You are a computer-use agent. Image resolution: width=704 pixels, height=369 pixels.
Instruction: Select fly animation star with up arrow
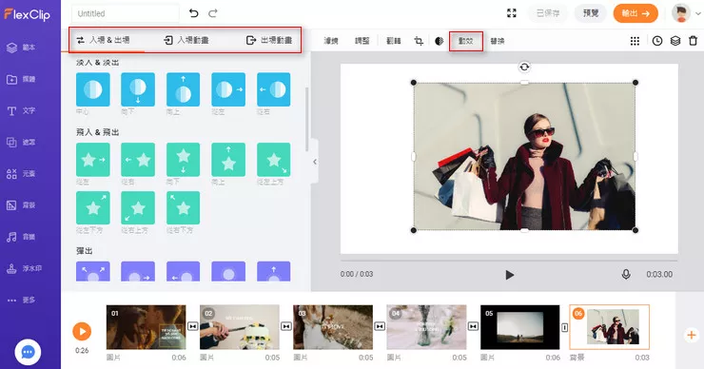pyautogui.click(x=228, y=160)
